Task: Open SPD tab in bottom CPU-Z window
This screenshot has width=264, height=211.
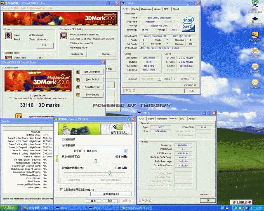Action: 182,119
